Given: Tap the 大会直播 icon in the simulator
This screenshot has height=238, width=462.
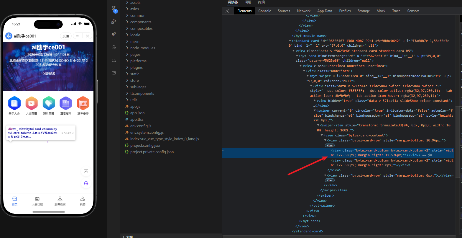Looking at the screenshot, I should [31, 103].
